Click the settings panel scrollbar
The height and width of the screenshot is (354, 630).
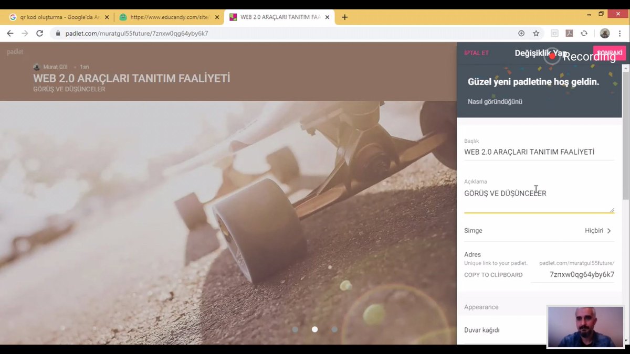click(626, 136)
